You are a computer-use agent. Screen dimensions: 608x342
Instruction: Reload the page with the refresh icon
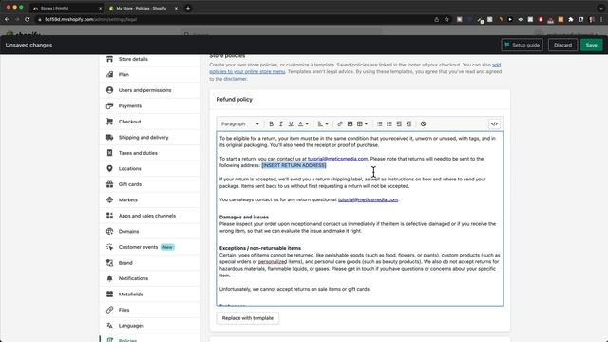pyautogui.click(x=28, y=19)
